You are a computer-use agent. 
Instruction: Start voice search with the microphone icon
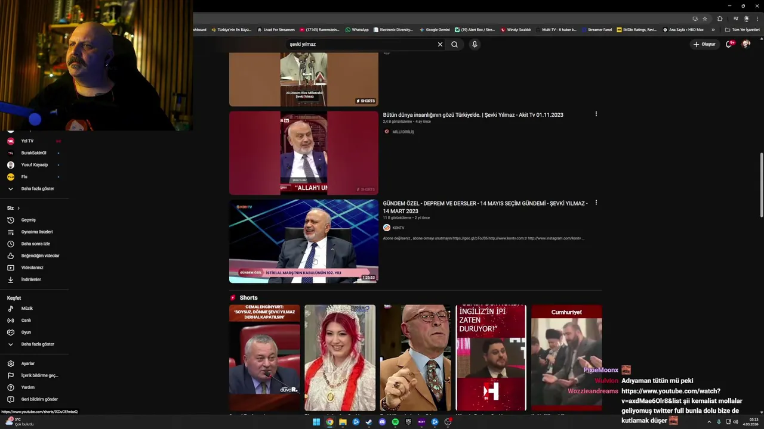click(475, 44)
